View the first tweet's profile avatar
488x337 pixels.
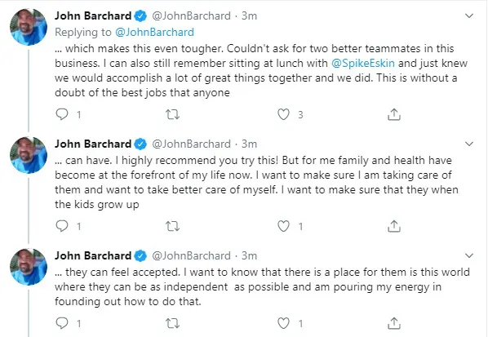[x=29, y=27]
